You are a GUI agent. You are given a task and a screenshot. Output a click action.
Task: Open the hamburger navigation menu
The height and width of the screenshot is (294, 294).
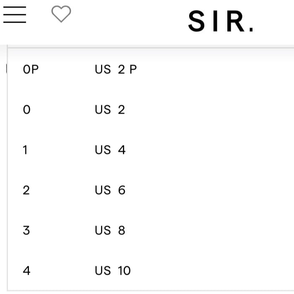15,15
